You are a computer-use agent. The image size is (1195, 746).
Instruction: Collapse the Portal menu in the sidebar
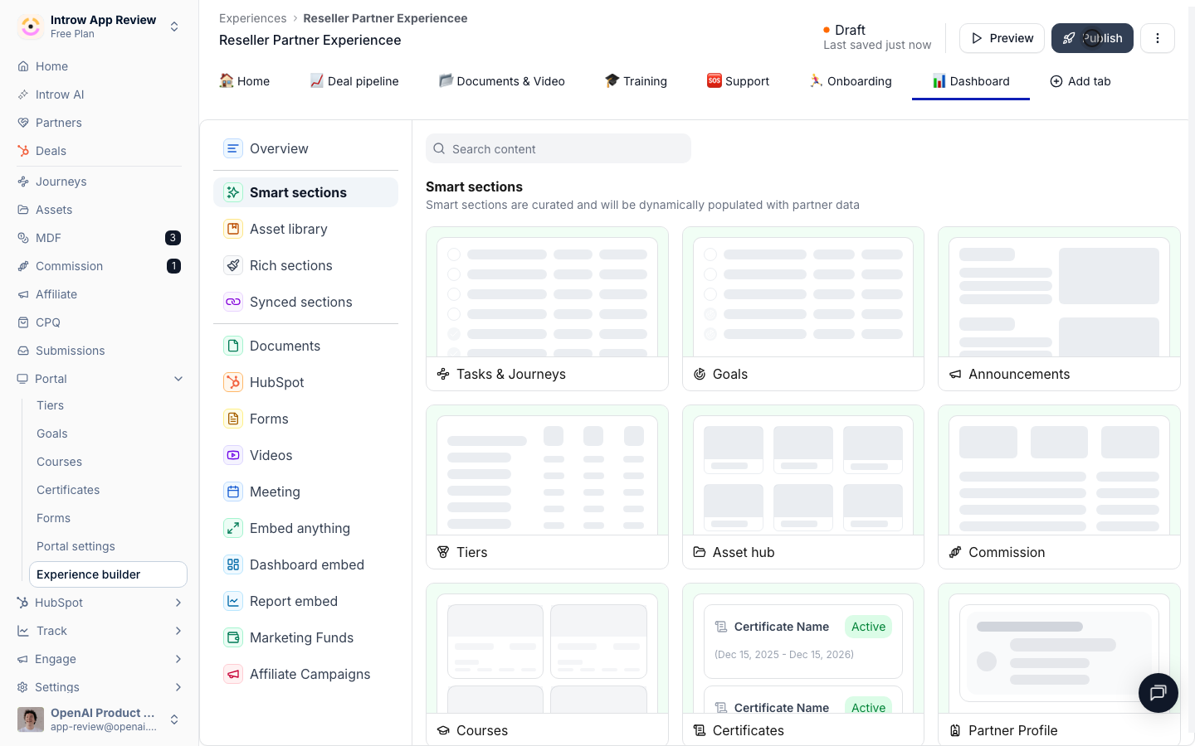tap(100, 379)
